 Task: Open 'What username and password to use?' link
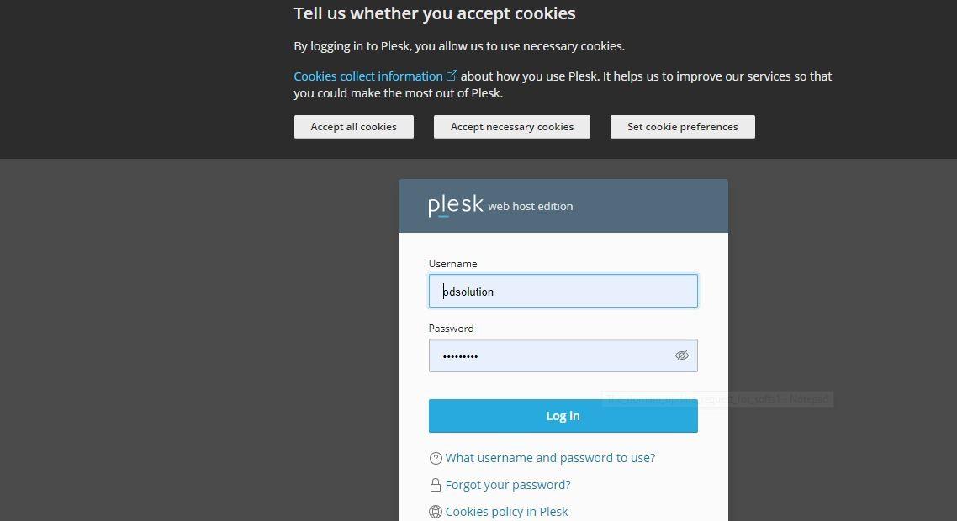coord(550,458)
